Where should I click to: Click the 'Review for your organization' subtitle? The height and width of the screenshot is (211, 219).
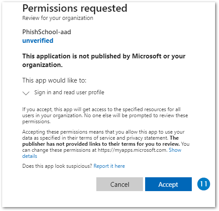coord(58,18)
